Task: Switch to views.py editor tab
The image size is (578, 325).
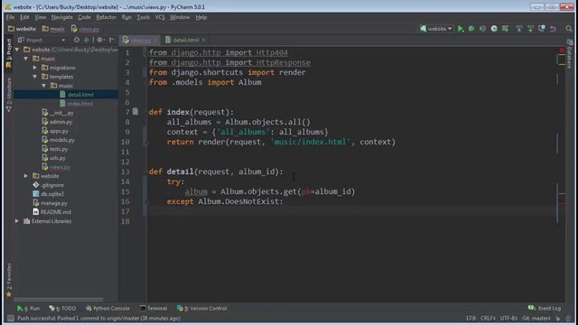Action: click(x=141, y=40)
